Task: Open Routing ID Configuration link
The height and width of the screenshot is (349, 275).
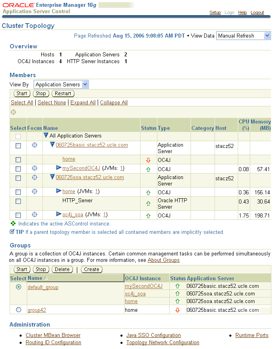Action: pyautogui.click(x=53, y=342)
